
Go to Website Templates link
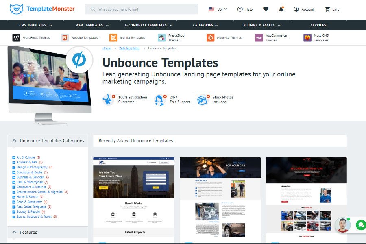pyautogui.click(x=85, y=37)
